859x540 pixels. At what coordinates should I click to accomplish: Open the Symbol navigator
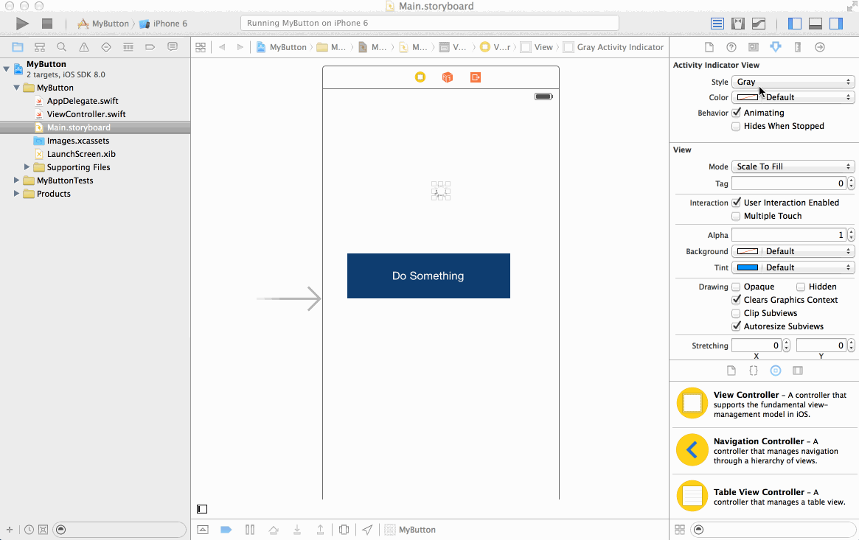(39, 47)
